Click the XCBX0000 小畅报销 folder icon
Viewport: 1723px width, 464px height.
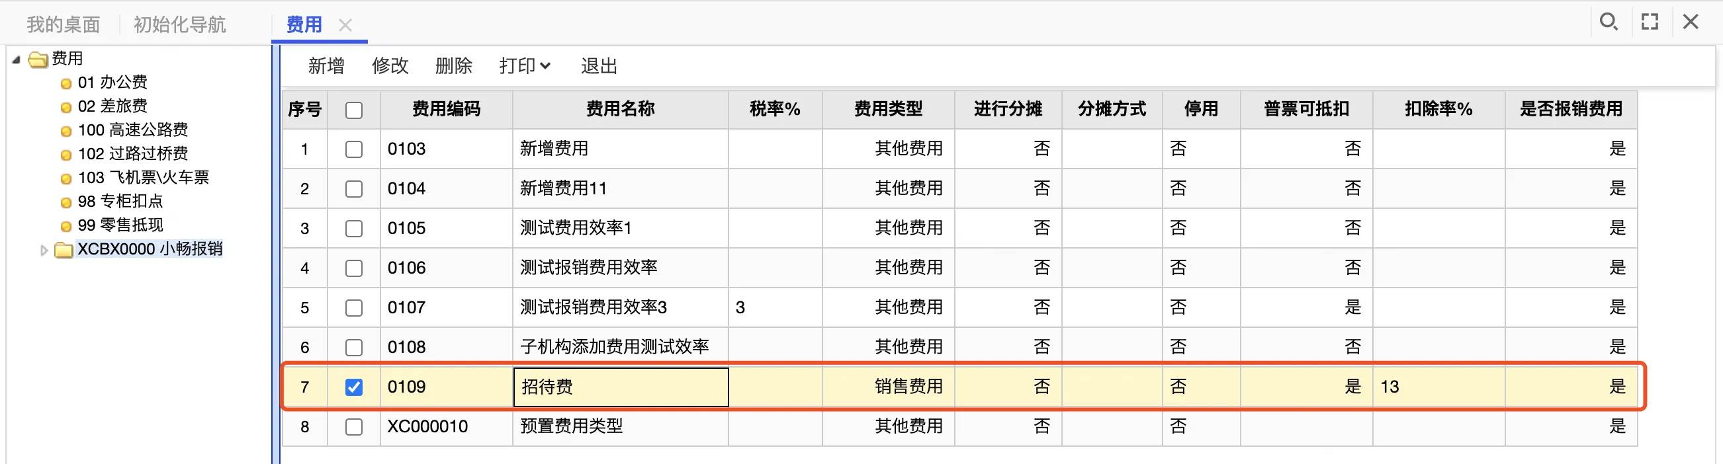click(63, 250)
